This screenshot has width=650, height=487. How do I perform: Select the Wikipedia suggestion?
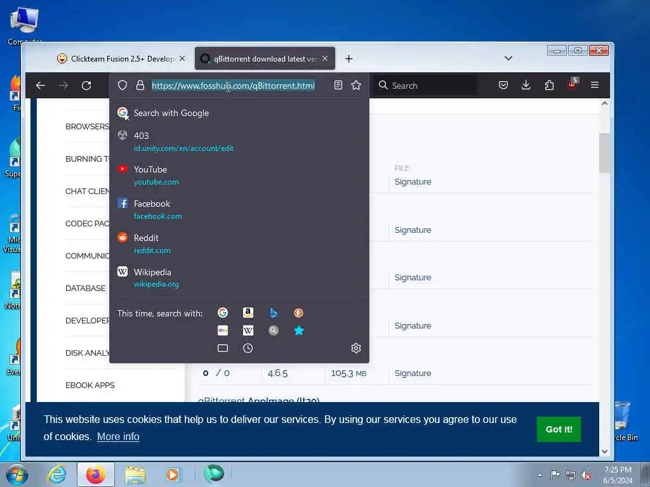click(x=239, y=278)
